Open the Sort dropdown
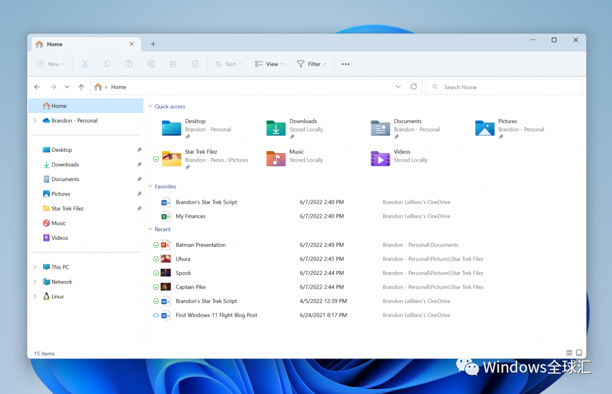 click(228, 64)
